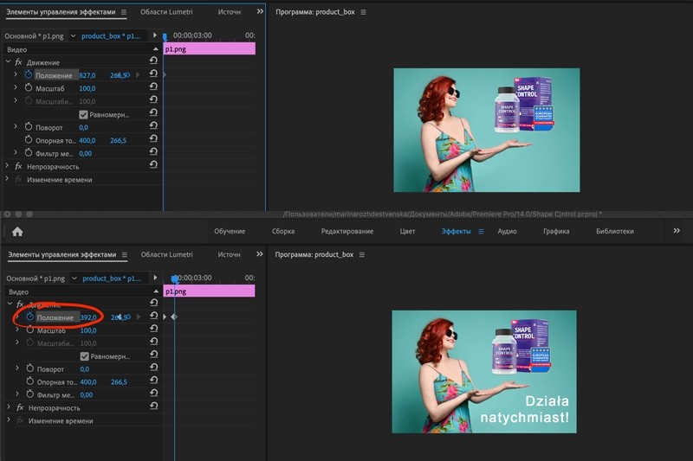
Task: Toggle Движение fx icon in upper panel
Action: tap(18, 62)
